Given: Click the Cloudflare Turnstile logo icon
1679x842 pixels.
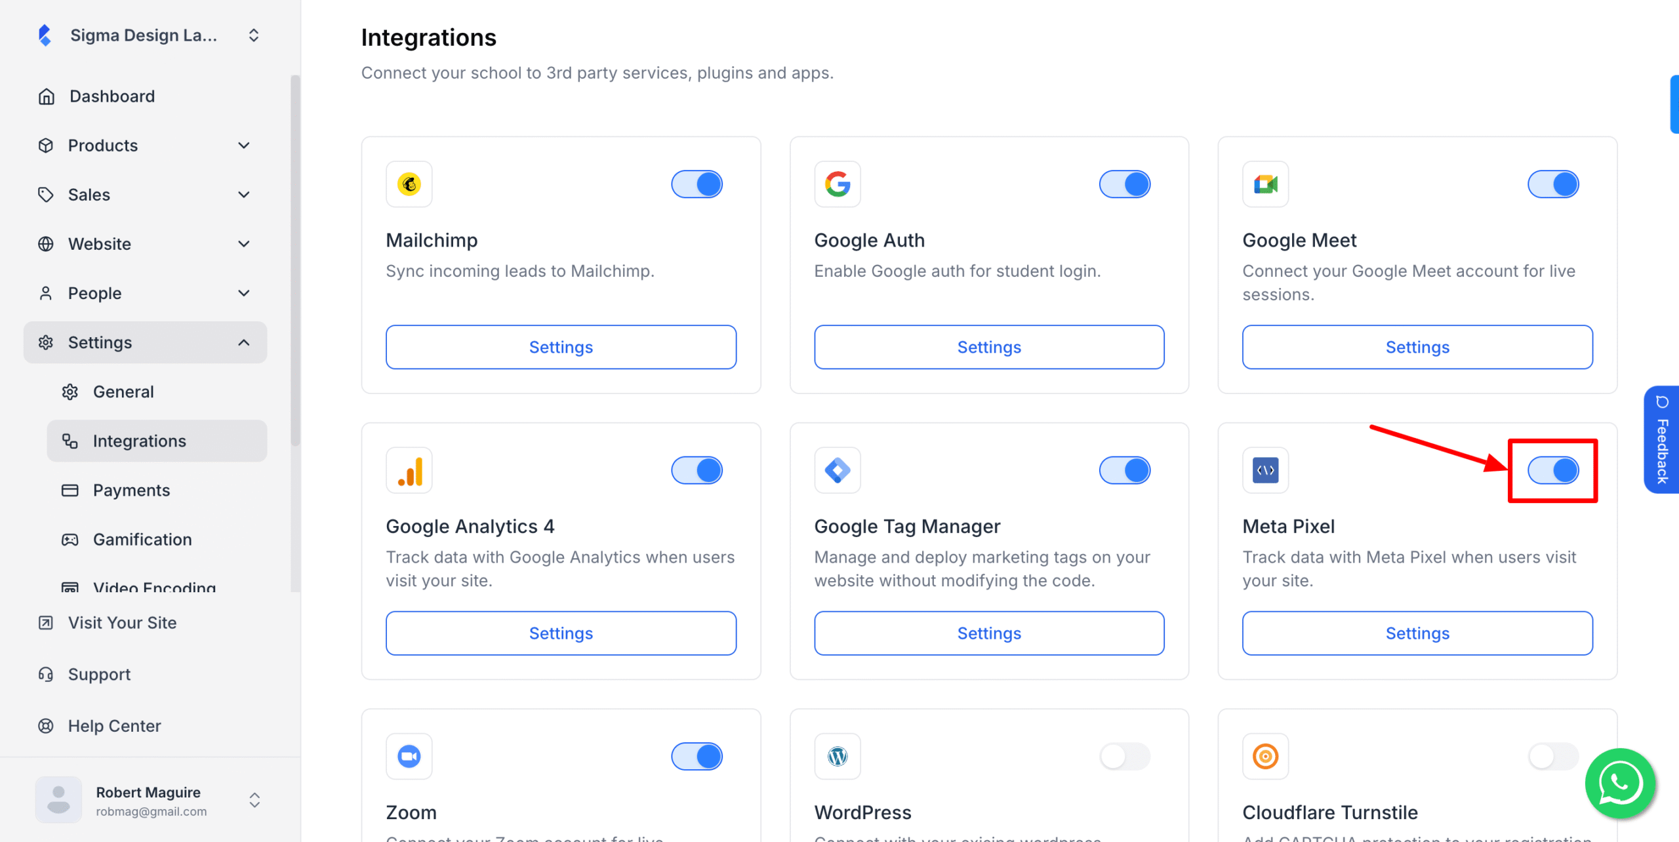Looking at the screenshot, I should tap(1265, 756).
